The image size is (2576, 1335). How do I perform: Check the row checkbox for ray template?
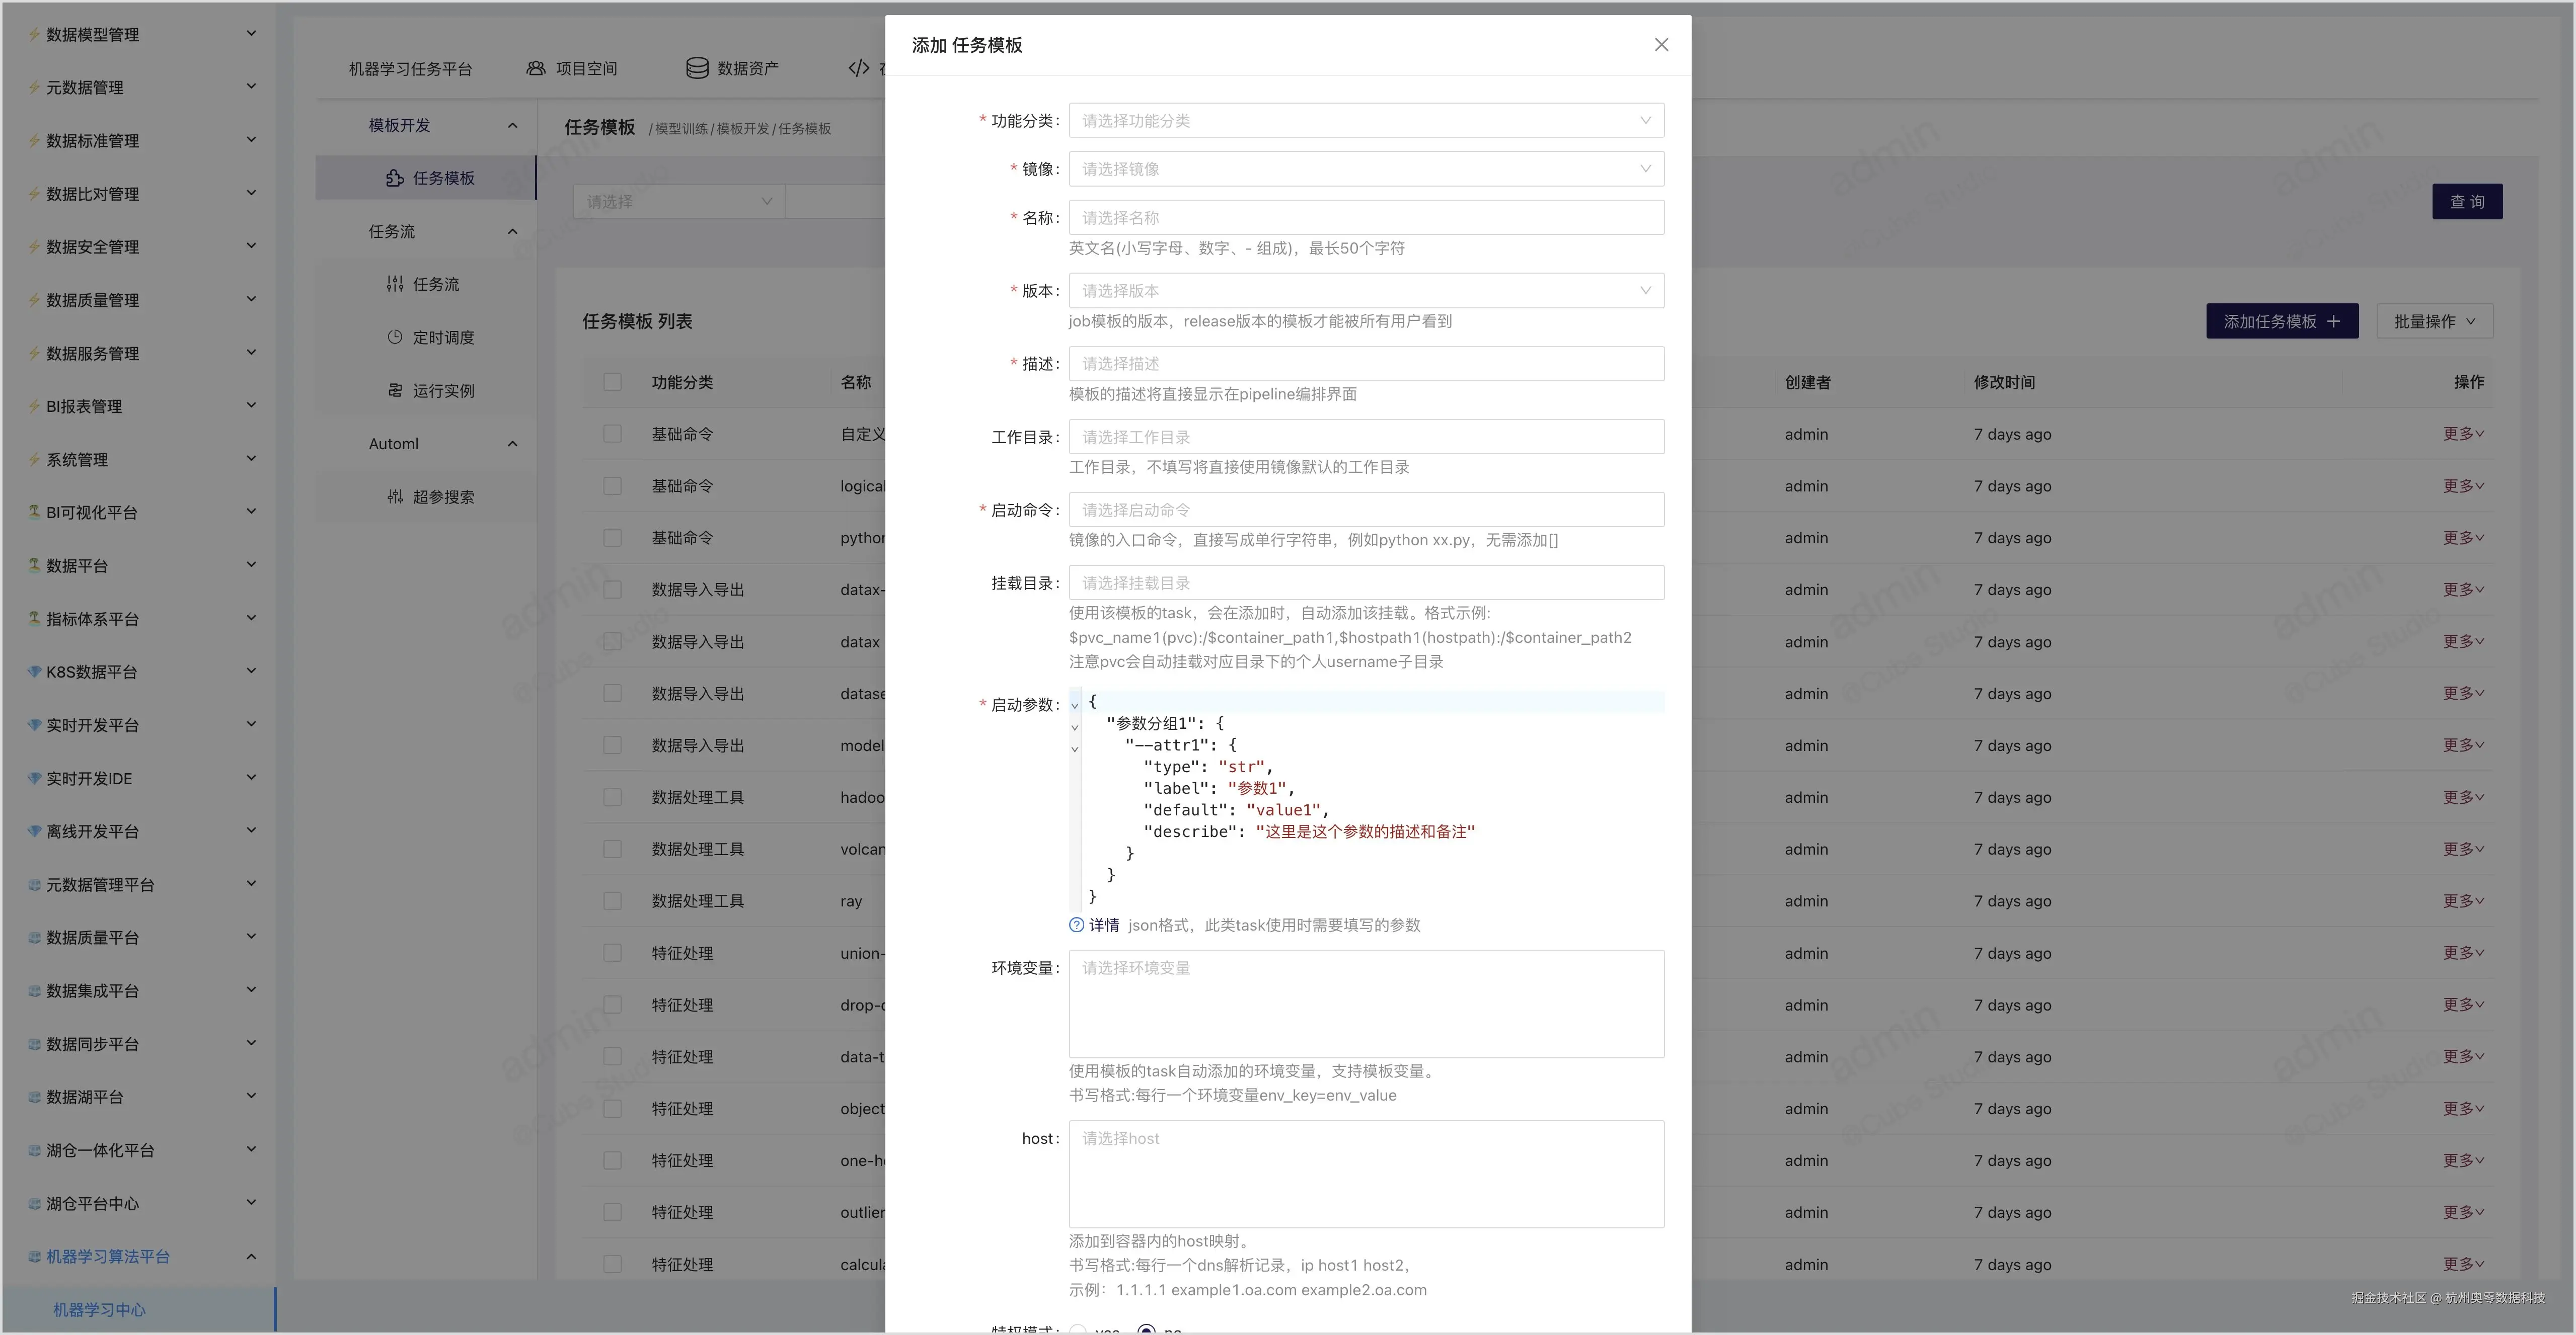tap(613, 901)
